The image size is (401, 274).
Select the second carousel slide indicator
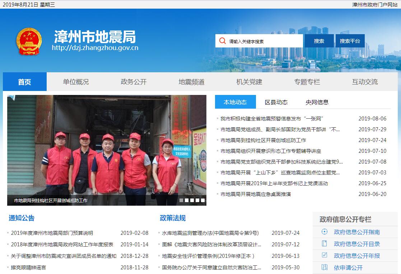[187, 200]
